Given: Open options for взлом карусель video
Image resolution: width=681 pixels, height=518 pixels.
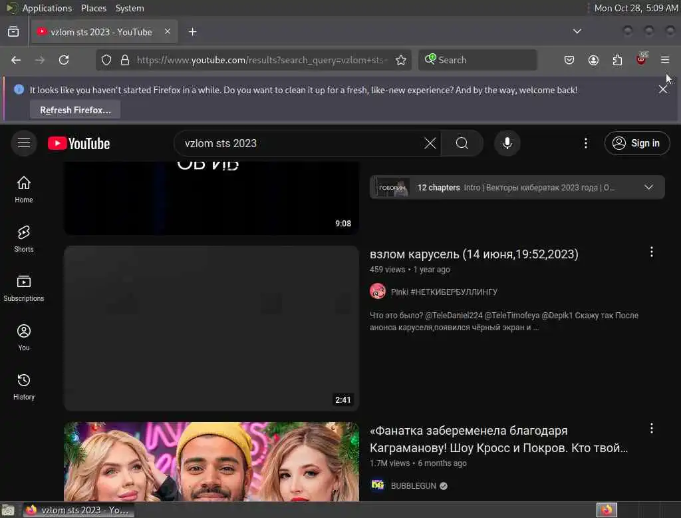Looking at the screenshot, I should (652, 252).
